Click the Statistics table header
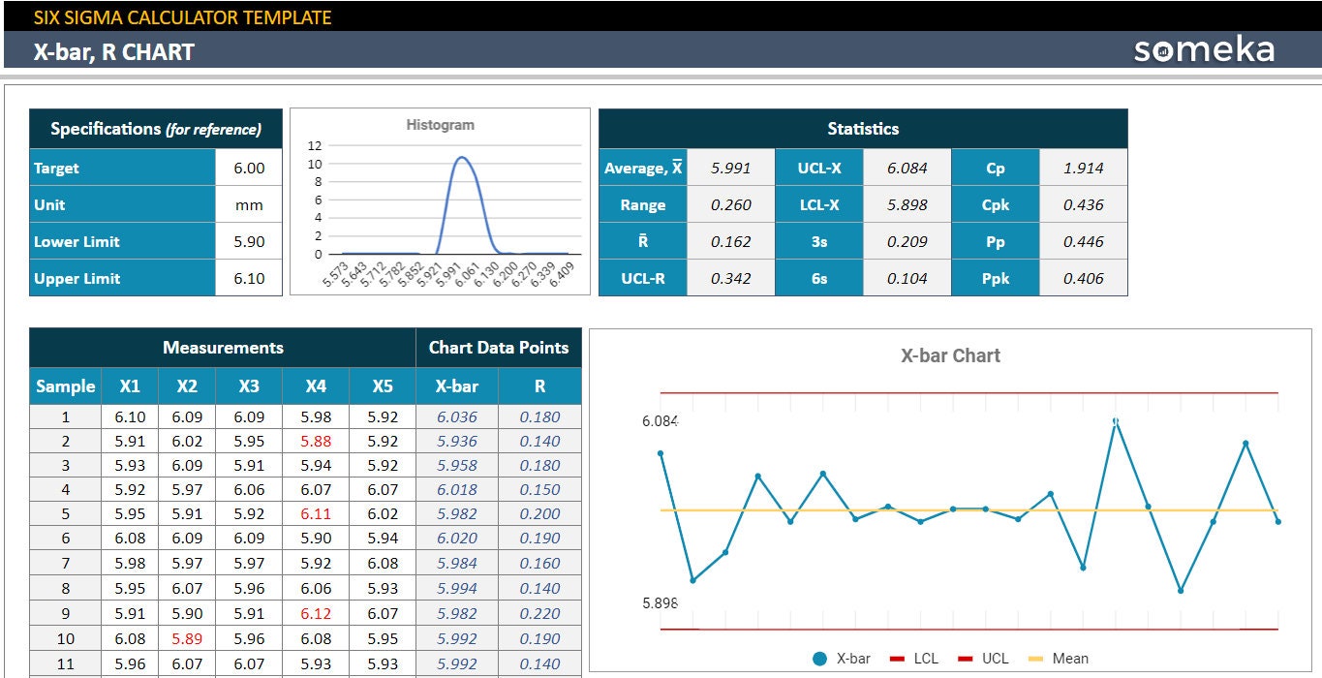This screenshot has width=1322, height=678. 862,128
